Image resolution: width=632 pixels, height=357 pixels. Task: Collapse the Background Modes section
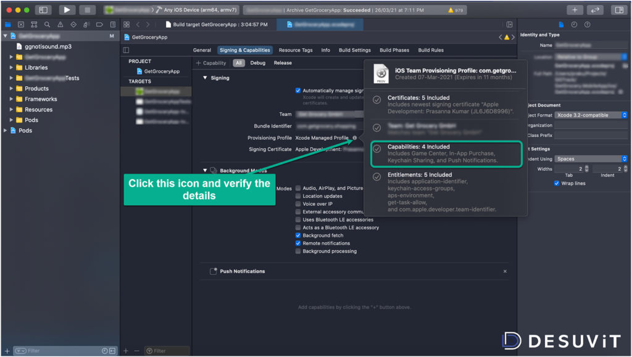pyautogui.click(x=205, y=171)
